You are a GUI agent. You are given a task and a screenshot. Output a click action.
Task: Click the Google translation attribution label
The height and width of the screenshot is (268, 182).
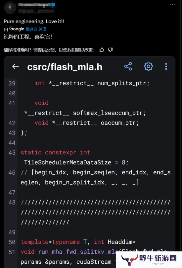[17, 29]
